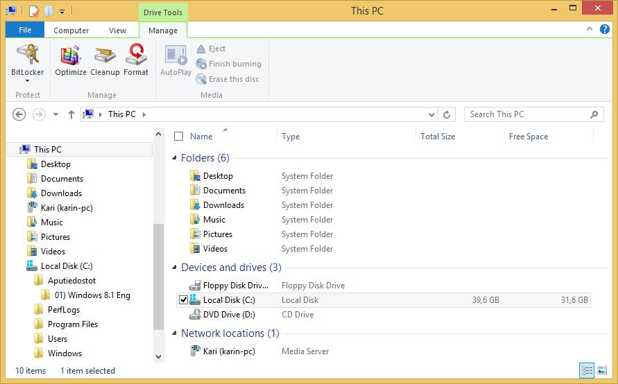Open Downloads folder in main list
The image size is (618, 384).
point(217,205)
